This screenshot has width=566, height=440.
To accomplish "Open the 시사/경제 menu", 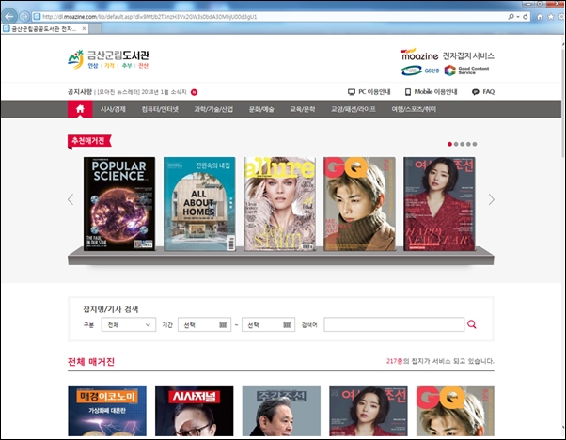I will click(x=113, y=109).
